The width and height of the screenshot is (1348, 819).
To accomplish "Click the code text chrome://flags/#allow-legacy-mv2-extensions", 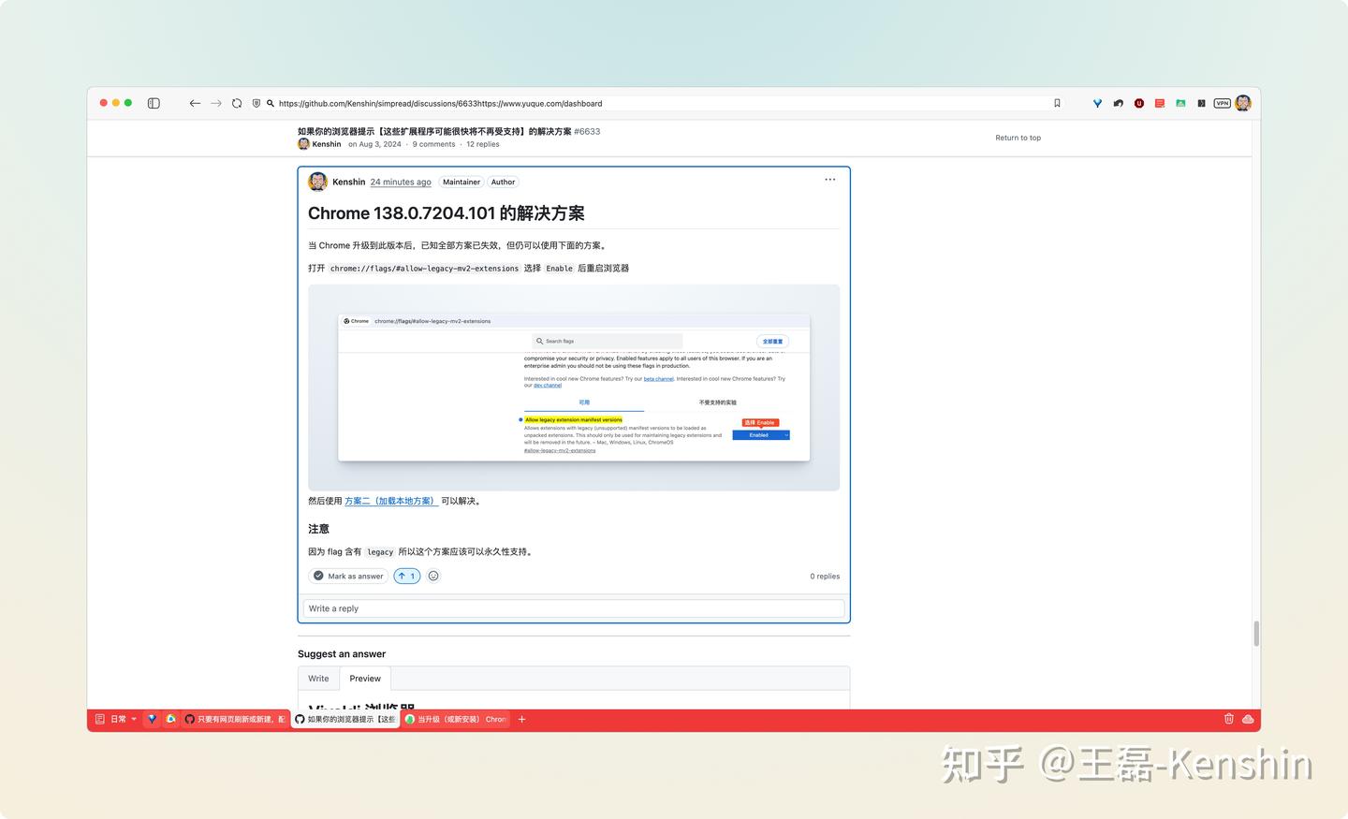I will [x=424, y=269].
